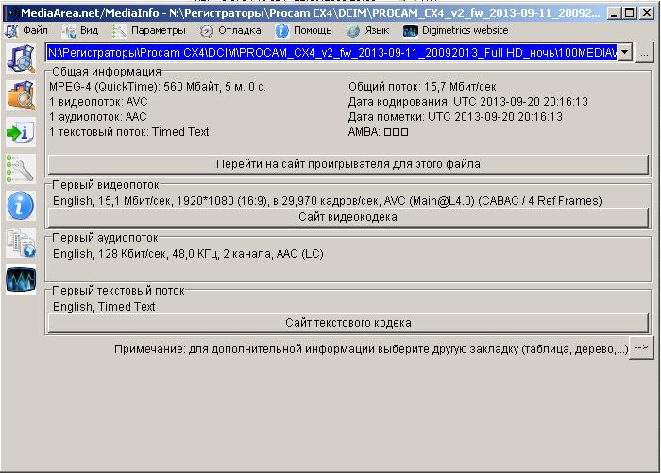Click the Export sidebar icon with green arrow
661x473 pixels.
(20, 131)
